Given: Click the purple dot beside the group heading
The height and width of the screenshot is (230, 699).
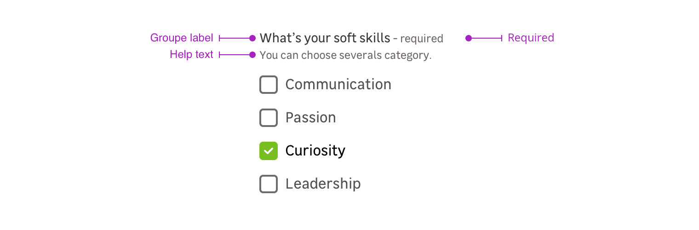Looking at the screenshot, I should coord(252,38).
